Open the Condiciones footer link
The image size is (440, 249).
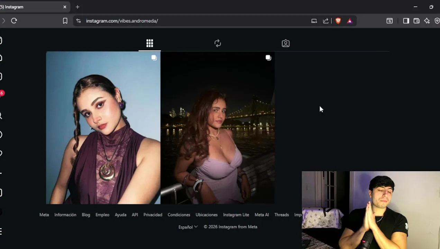(x=179, y=215)
